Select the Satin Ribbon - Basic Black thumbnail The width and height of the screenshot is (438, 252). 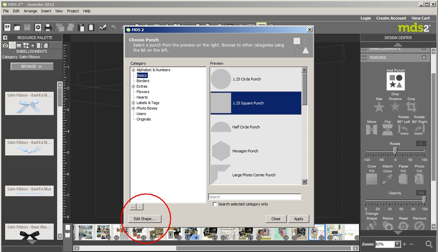click(x=29, y=231)
